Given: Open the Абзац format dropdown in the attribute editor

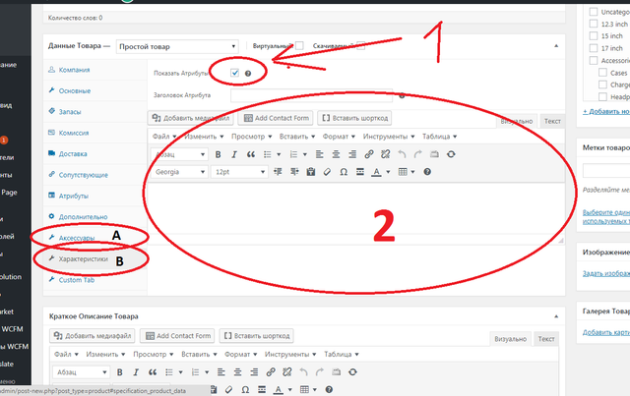Looking at the screenshot, I should coord(179,154).
